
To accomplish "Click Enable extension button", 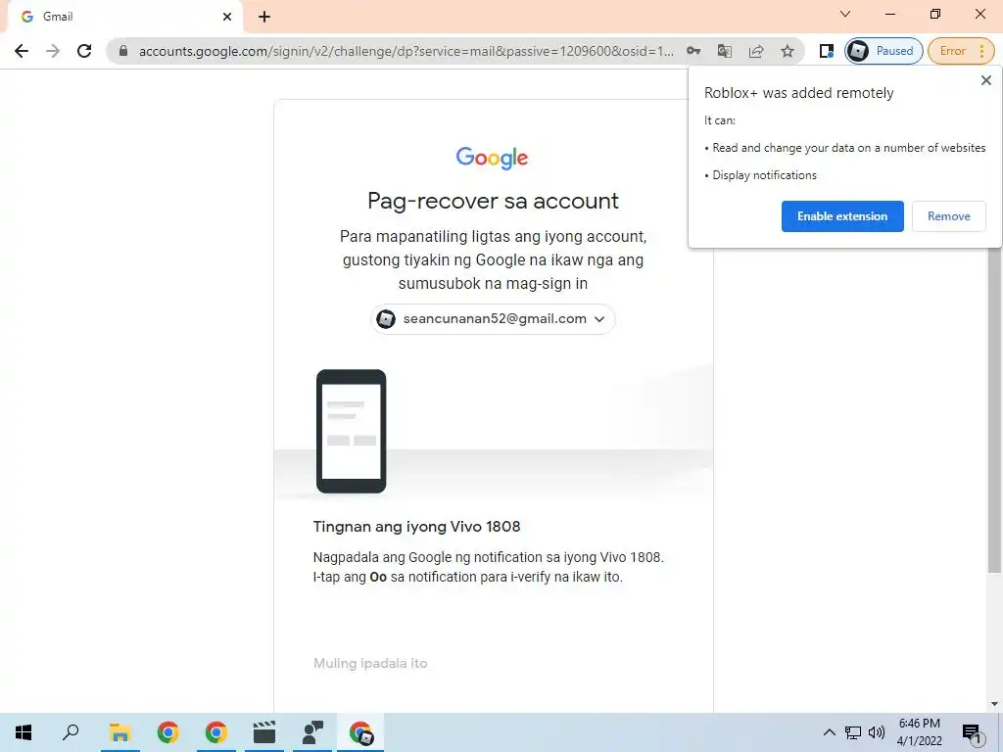I will tap(842, 216).
